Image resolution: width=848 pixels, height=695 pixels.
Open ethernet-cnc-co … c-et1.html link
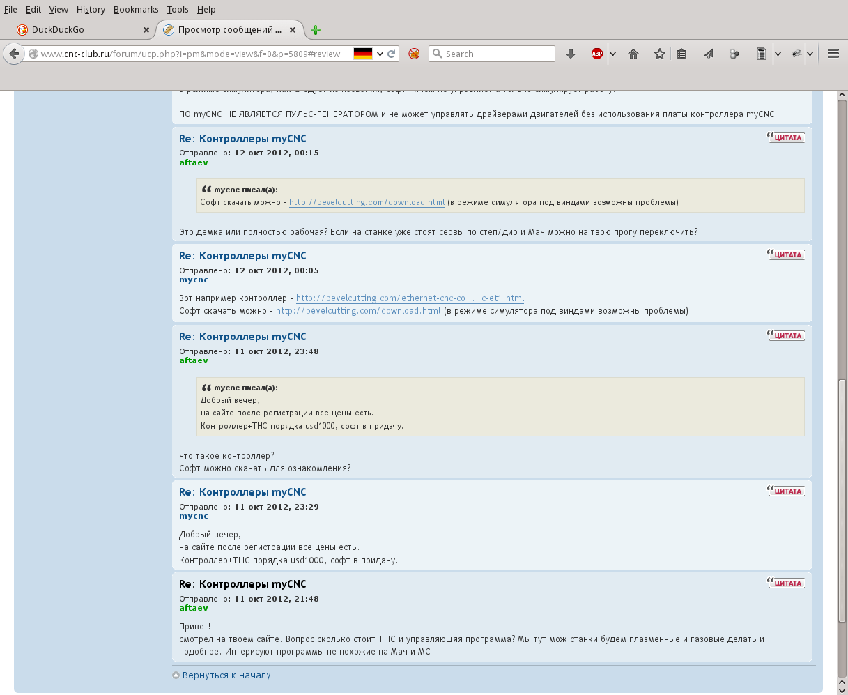[x=410, y=298]
